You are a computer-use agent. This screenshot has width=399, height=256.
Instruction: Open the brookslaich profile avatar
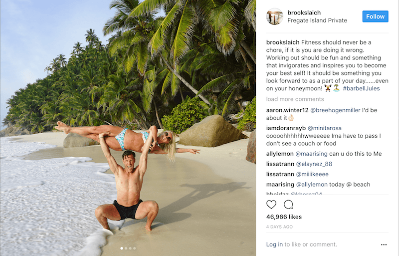274,16
